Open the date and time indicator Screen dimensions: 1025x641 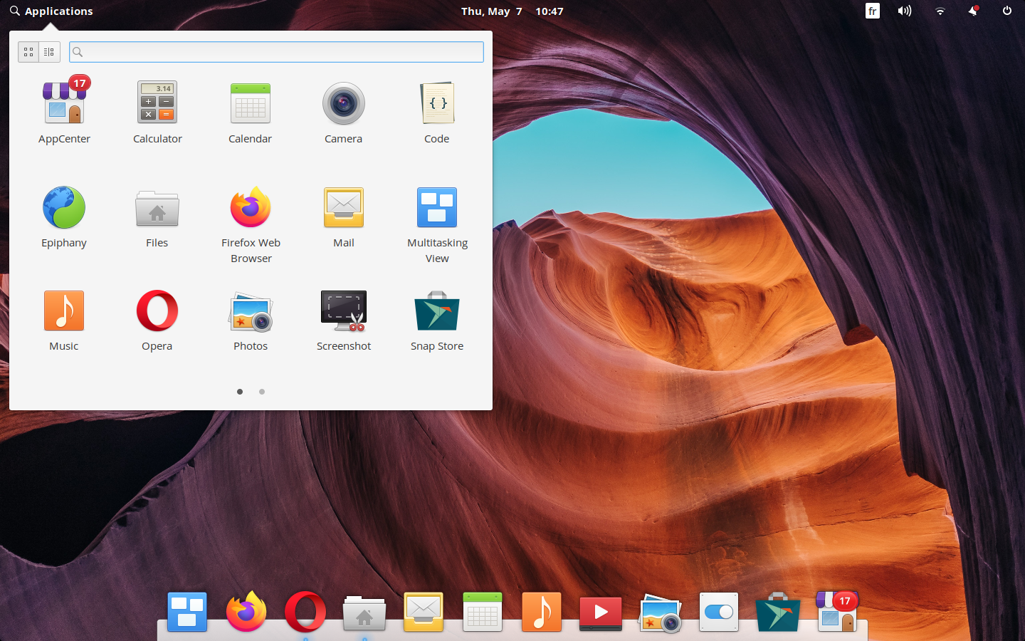coord(512,11)
